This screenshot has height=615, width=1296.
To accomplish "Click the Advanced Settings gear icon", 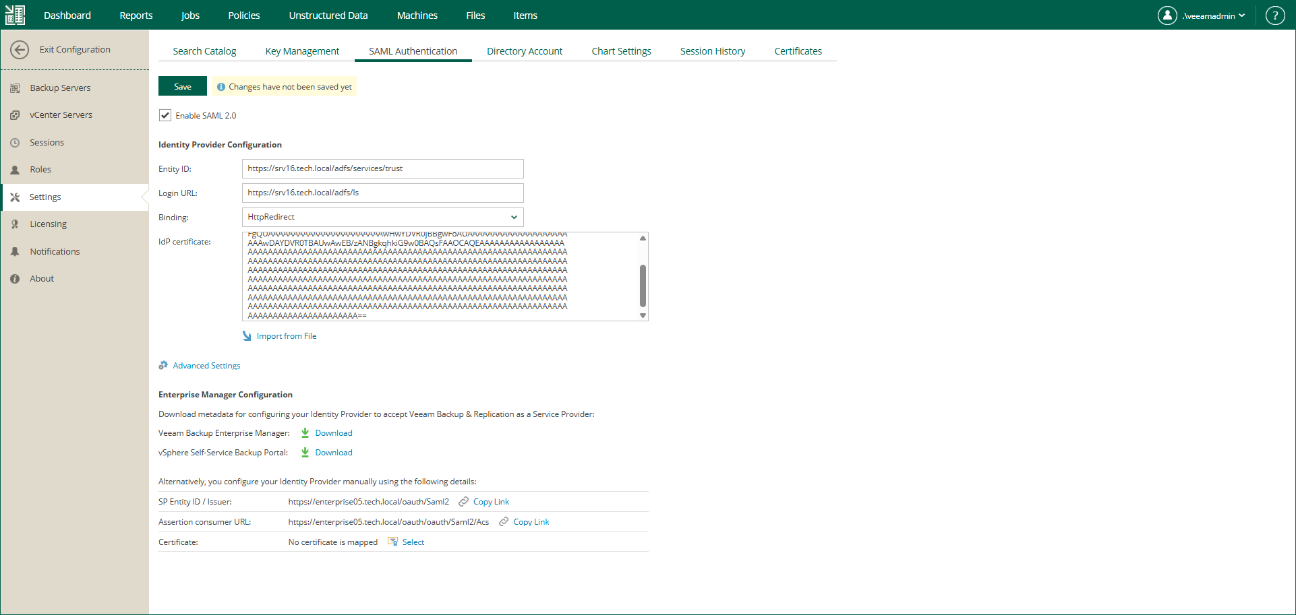I will 163,365.
